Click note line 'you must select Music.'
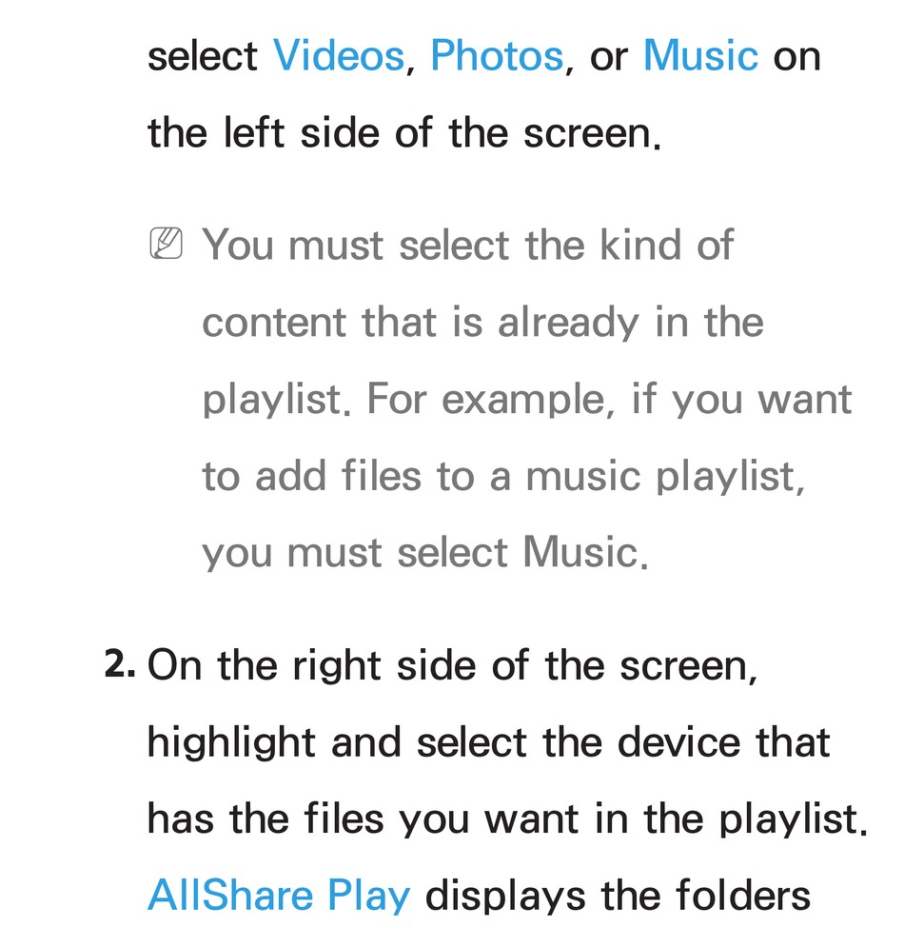 tap(425, 553)
